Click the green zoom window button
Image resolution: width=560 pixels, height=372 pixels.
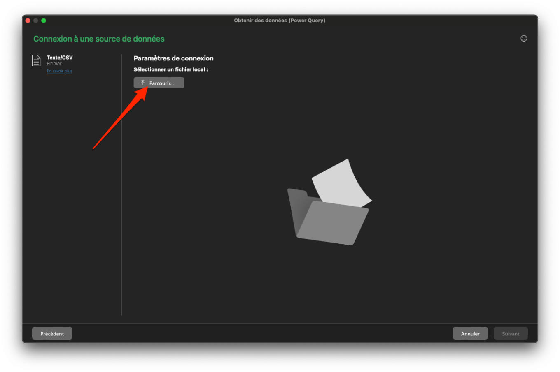click(x=44, y=21)
